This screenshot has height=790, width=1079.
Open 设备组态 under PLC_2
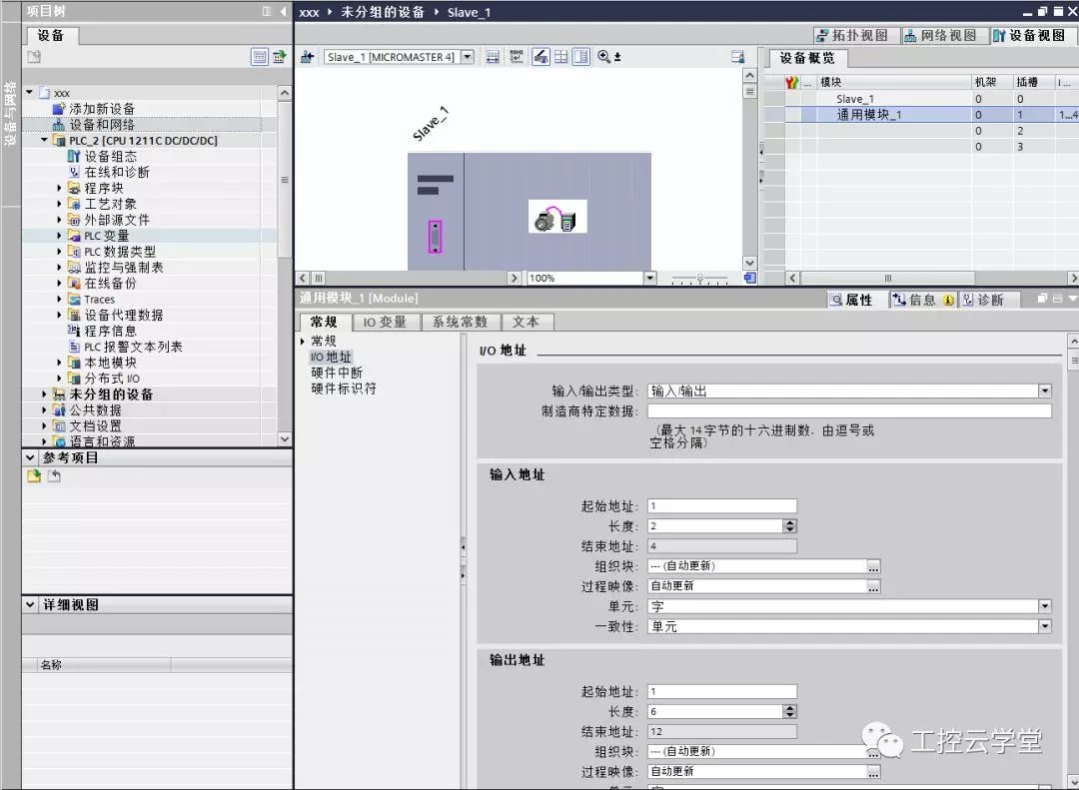(110, 157)
